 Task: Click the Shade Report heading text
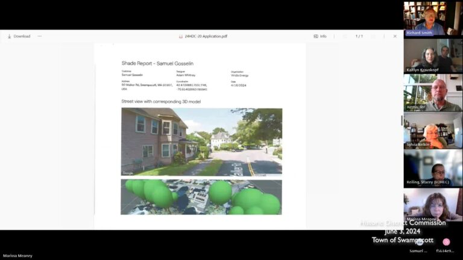157,63
